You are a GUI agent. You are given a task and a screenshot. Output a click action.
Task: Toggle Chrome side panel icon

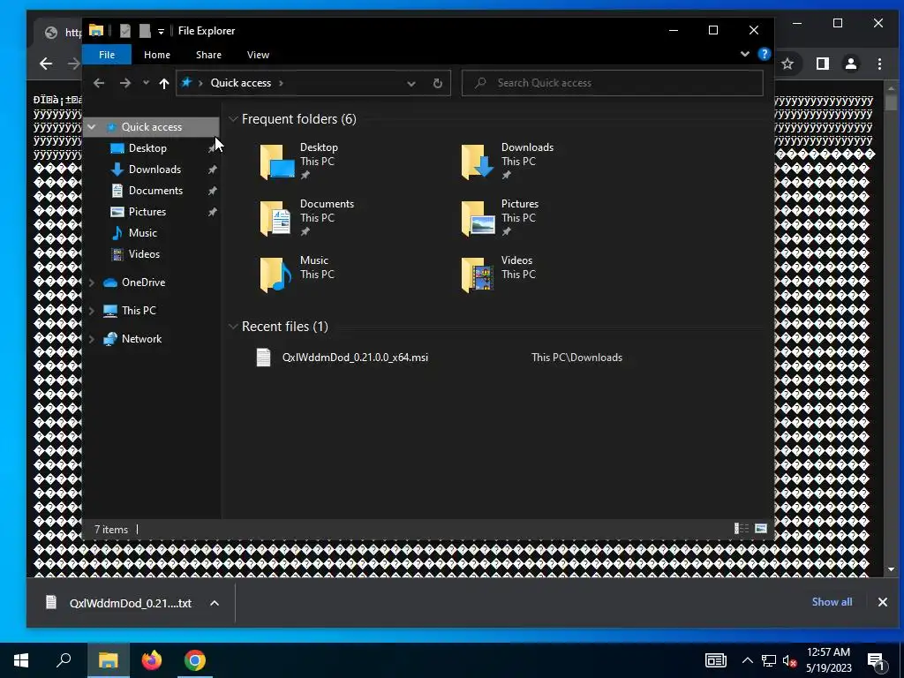pyautogui.click(x=822, y=64)
